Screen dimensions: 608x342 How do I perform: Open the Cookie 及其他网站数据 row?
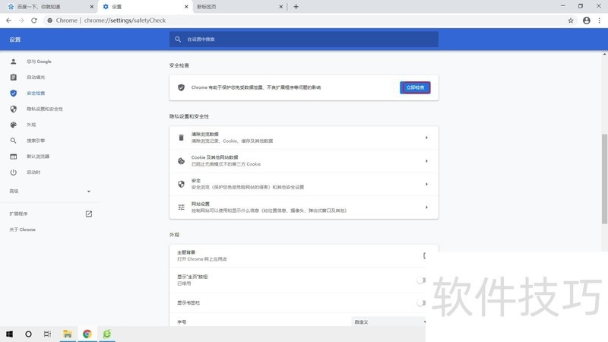pyautogui.click(x=303, y=161)
